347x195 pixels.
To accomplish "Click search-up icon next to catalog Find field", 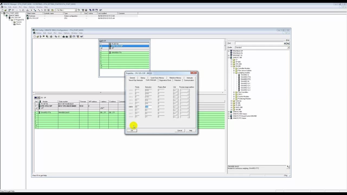I will [x=285, y=43].
